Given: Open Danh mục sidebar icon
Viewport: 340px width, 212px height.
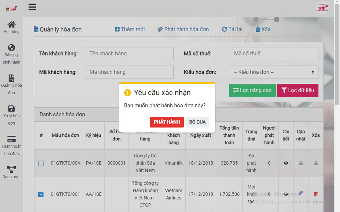Looking at the screenshot, I should (11, 169).
